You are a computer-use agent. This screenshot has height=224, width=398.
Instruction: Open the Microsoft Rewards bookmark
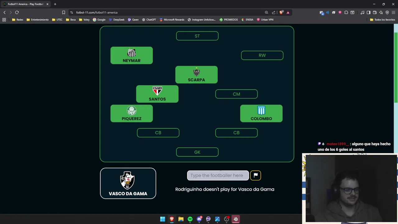(x=172, y=20)
